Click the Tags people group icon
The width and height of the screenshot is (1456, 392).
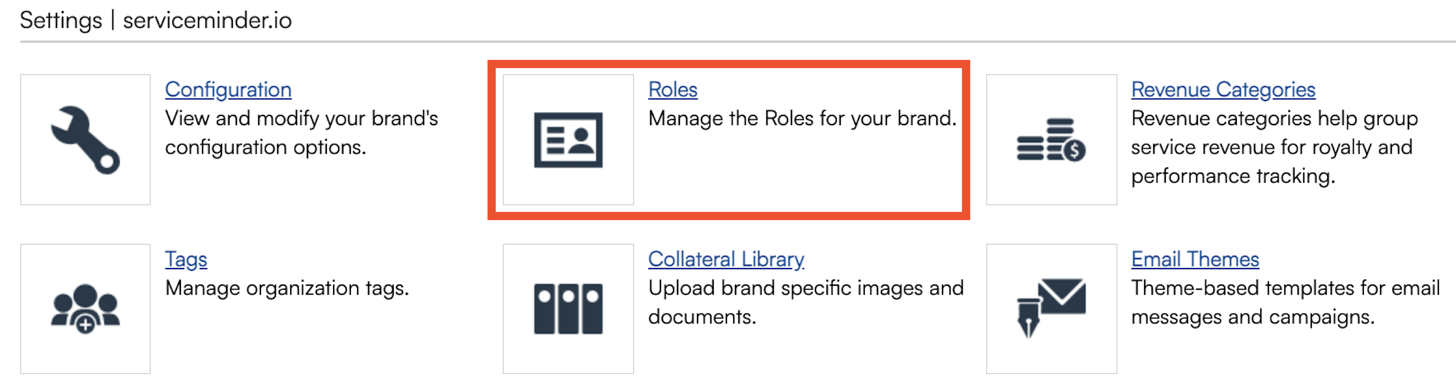pyautogui.click(x=85, y=309)
